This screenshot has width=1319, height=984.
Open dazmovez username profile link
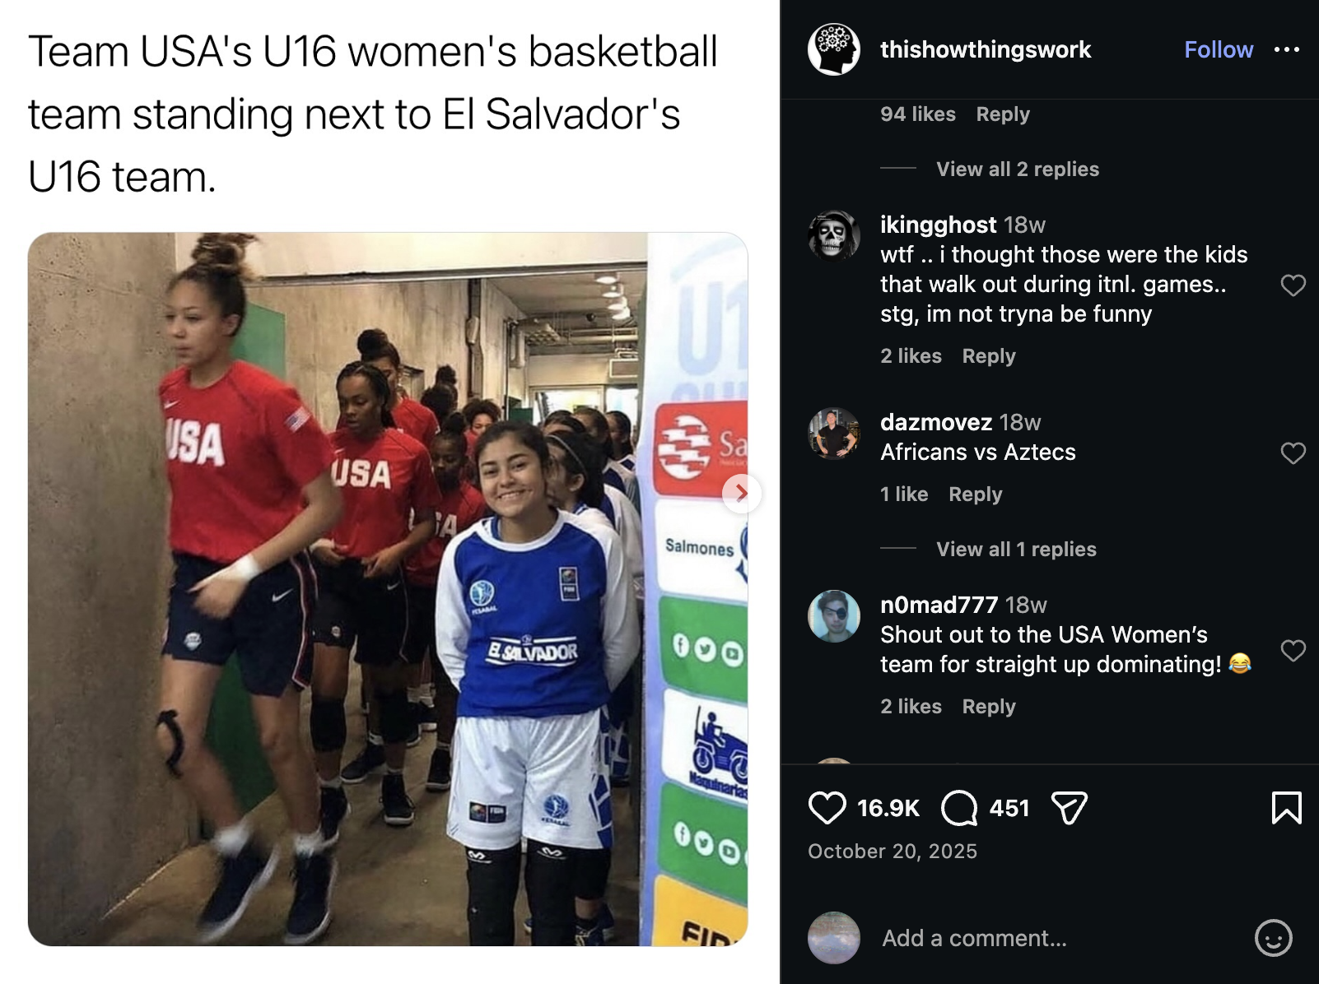click(935, 422)
